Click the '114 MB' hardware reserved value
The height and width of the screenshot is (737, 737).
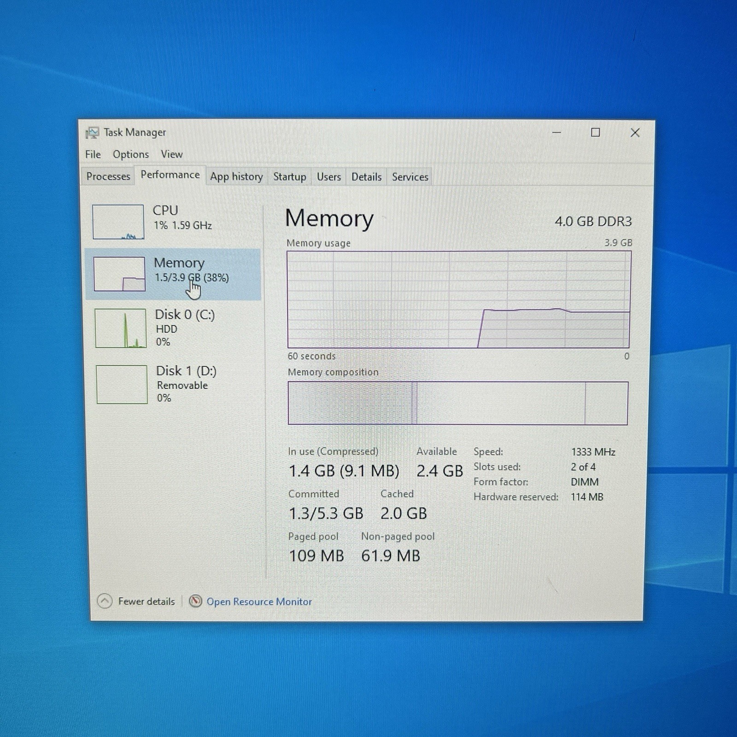pos(587,497)
